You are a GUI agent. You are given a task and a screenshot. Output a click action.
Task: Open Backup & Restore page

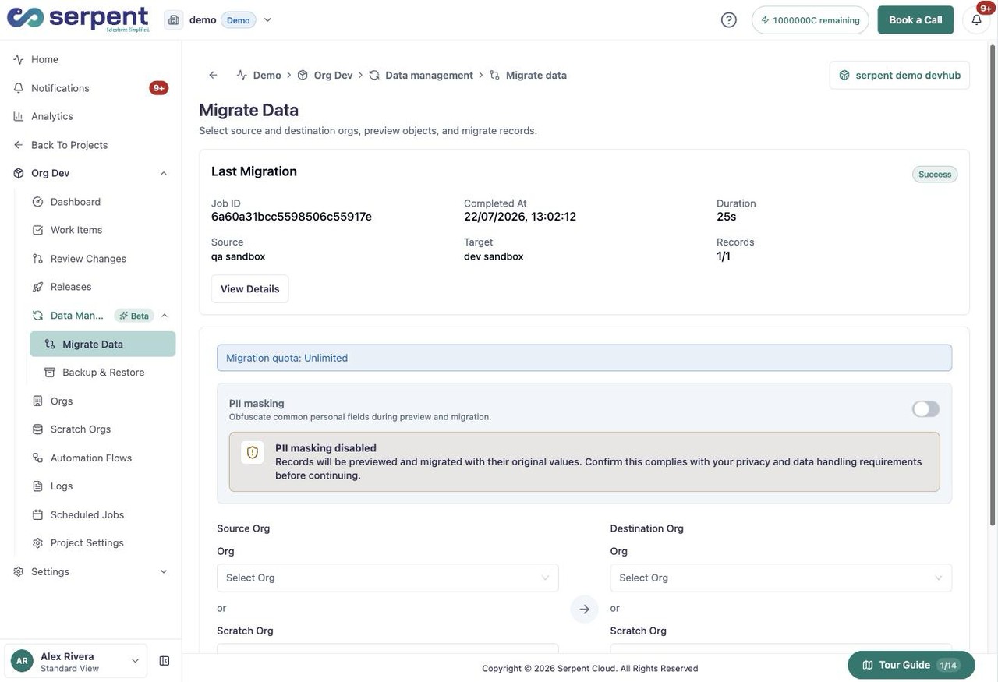coord(103,373)
